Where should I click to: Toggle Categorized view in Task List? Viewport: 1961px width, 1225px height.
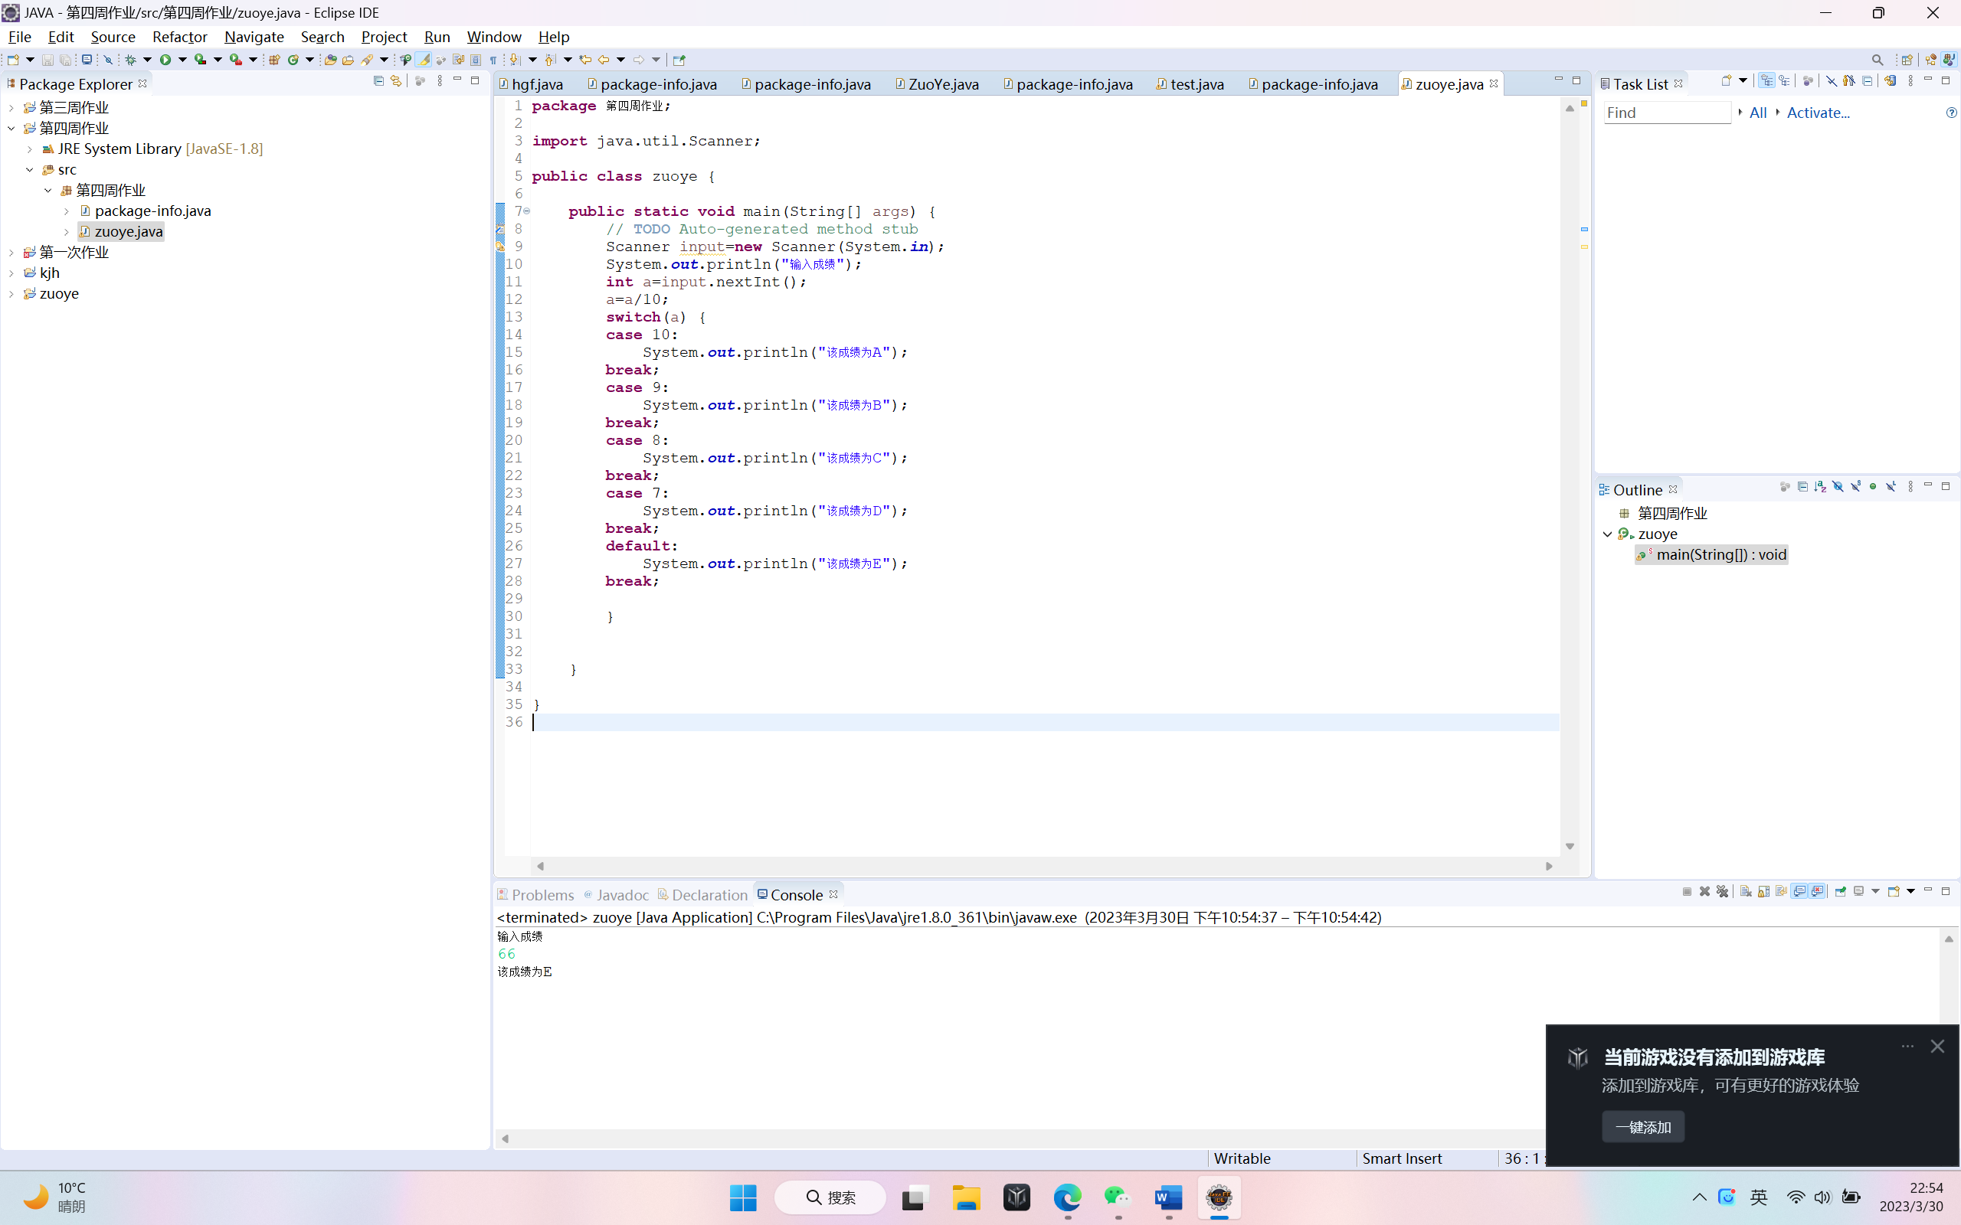pyautogui.click(x=1766, y=81)
